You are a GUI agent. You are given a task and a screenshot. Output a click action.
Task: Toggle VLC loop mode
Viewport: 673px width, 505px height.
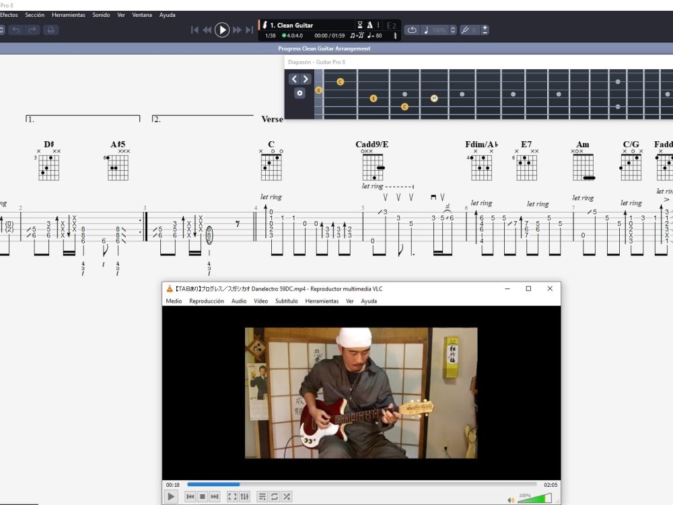[275, 496]
